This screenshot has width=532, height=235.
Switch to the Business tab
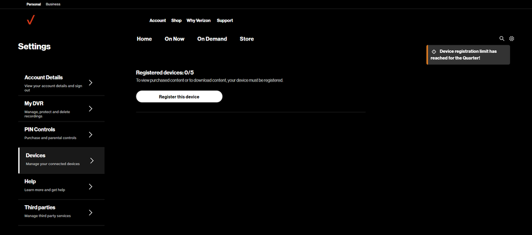[x=53, y=4]
